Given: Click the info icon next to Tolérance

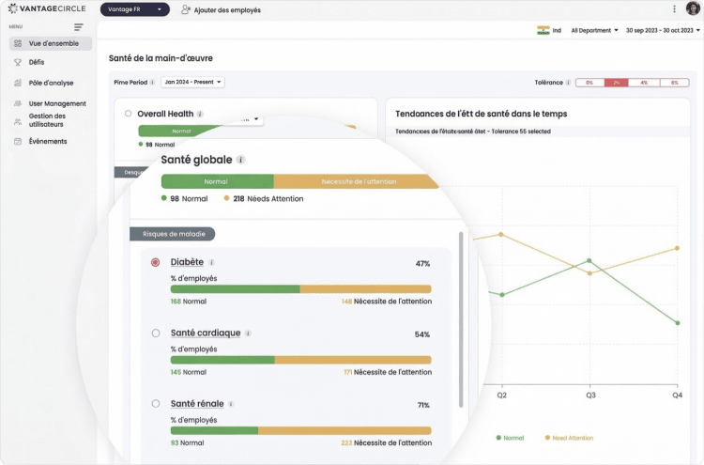Looking at the screenshot, I should (568, 83).
